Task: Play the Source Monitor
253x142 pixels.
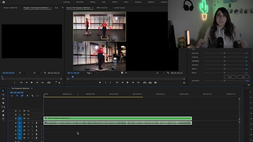Action: tap(128, 82)
